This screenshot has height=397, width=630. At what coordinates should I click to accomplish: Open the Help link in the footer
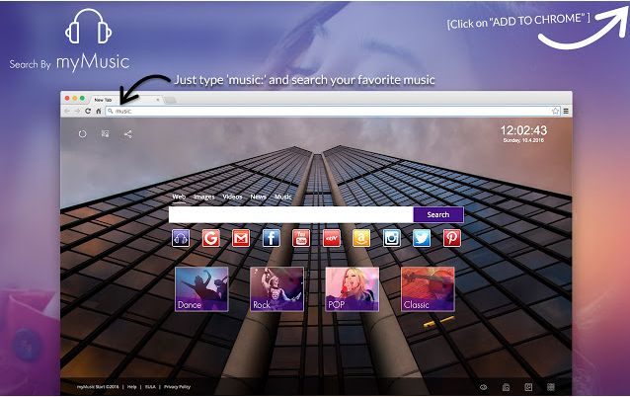pos(131,387)
